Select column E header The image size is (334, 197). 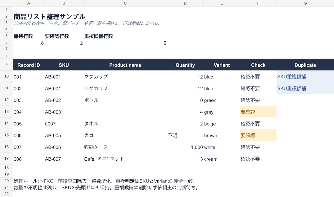(x=222, y=3)
